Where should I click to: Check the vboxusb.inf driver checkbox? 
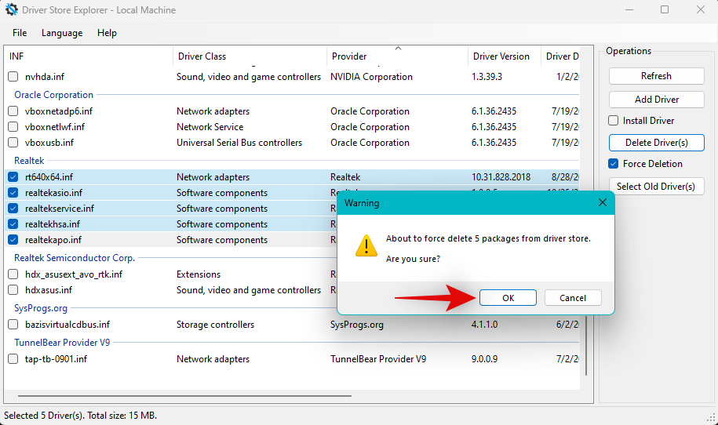[13, 143]
